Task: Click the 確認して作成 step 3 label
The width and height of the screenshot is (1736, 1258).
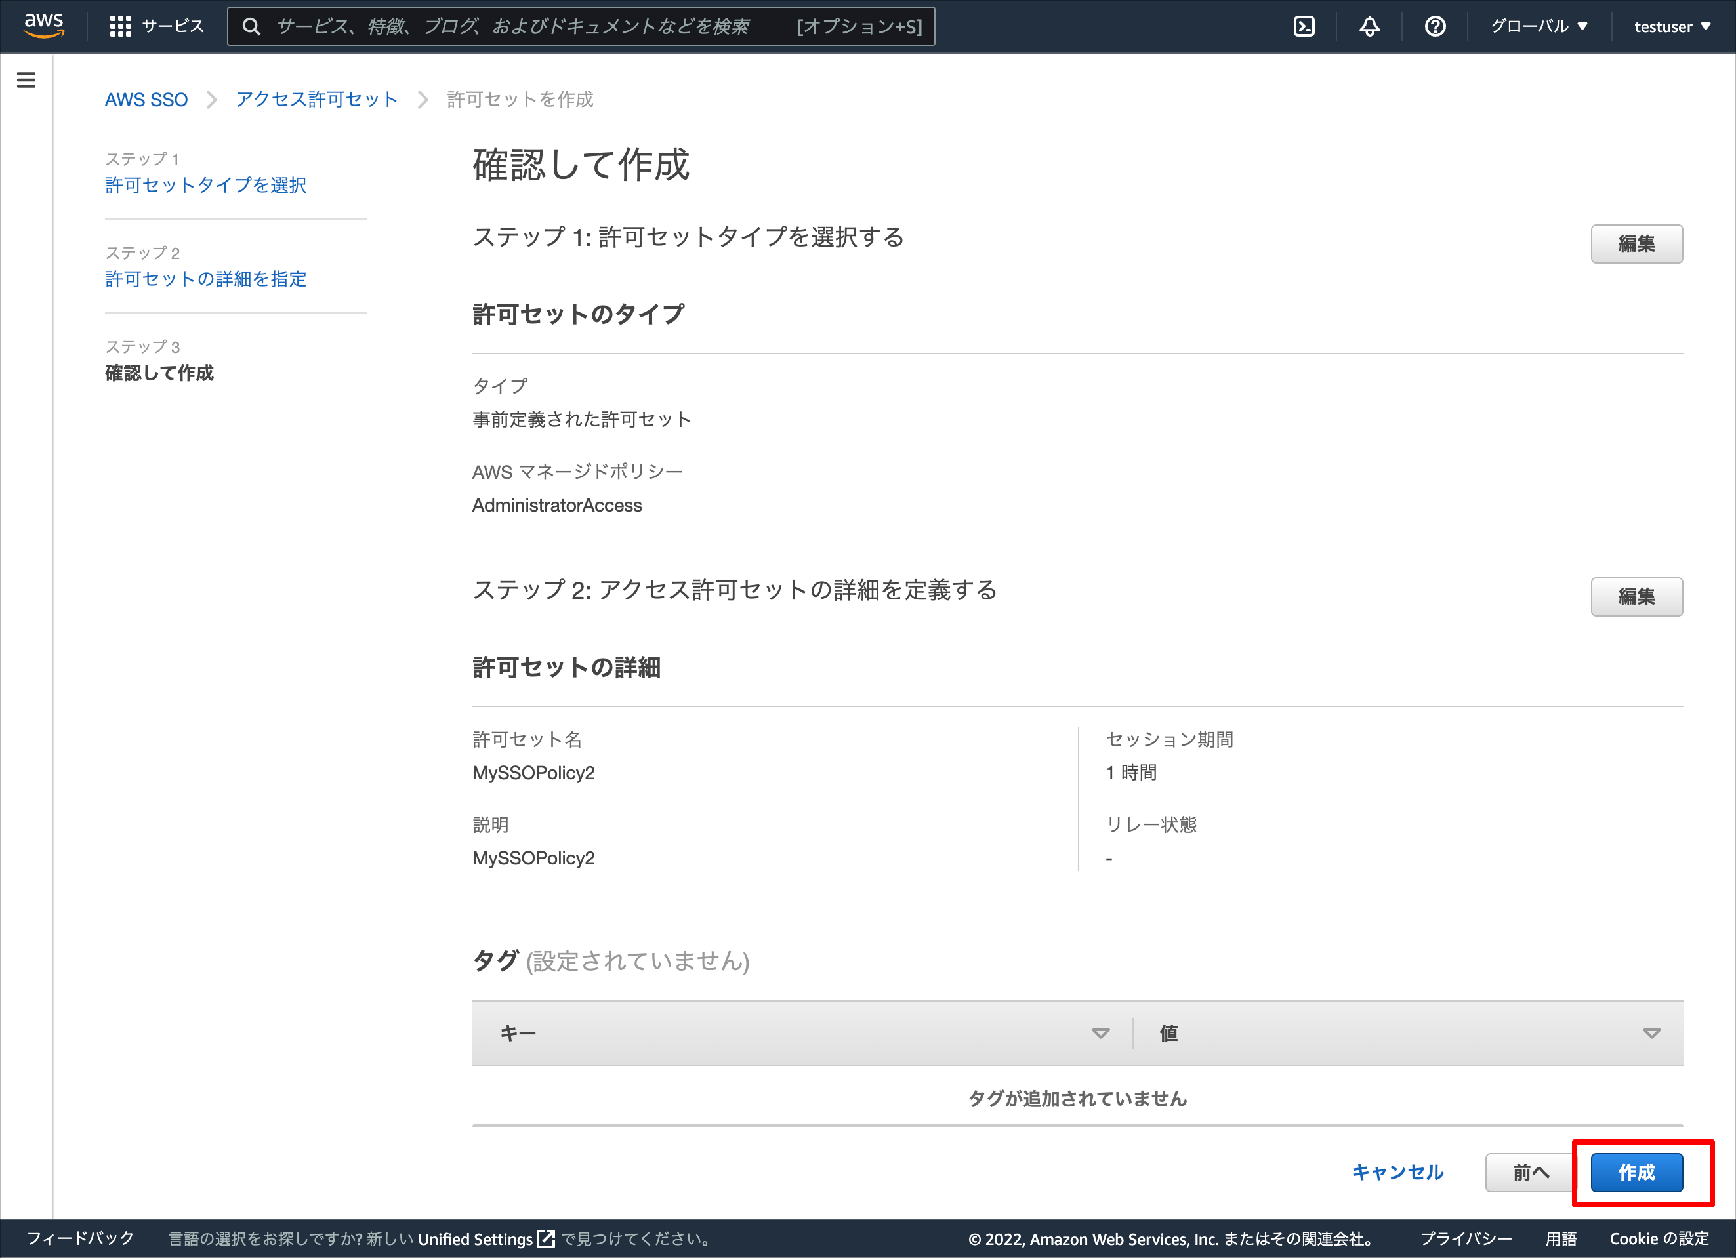Action: click(159, 373)
